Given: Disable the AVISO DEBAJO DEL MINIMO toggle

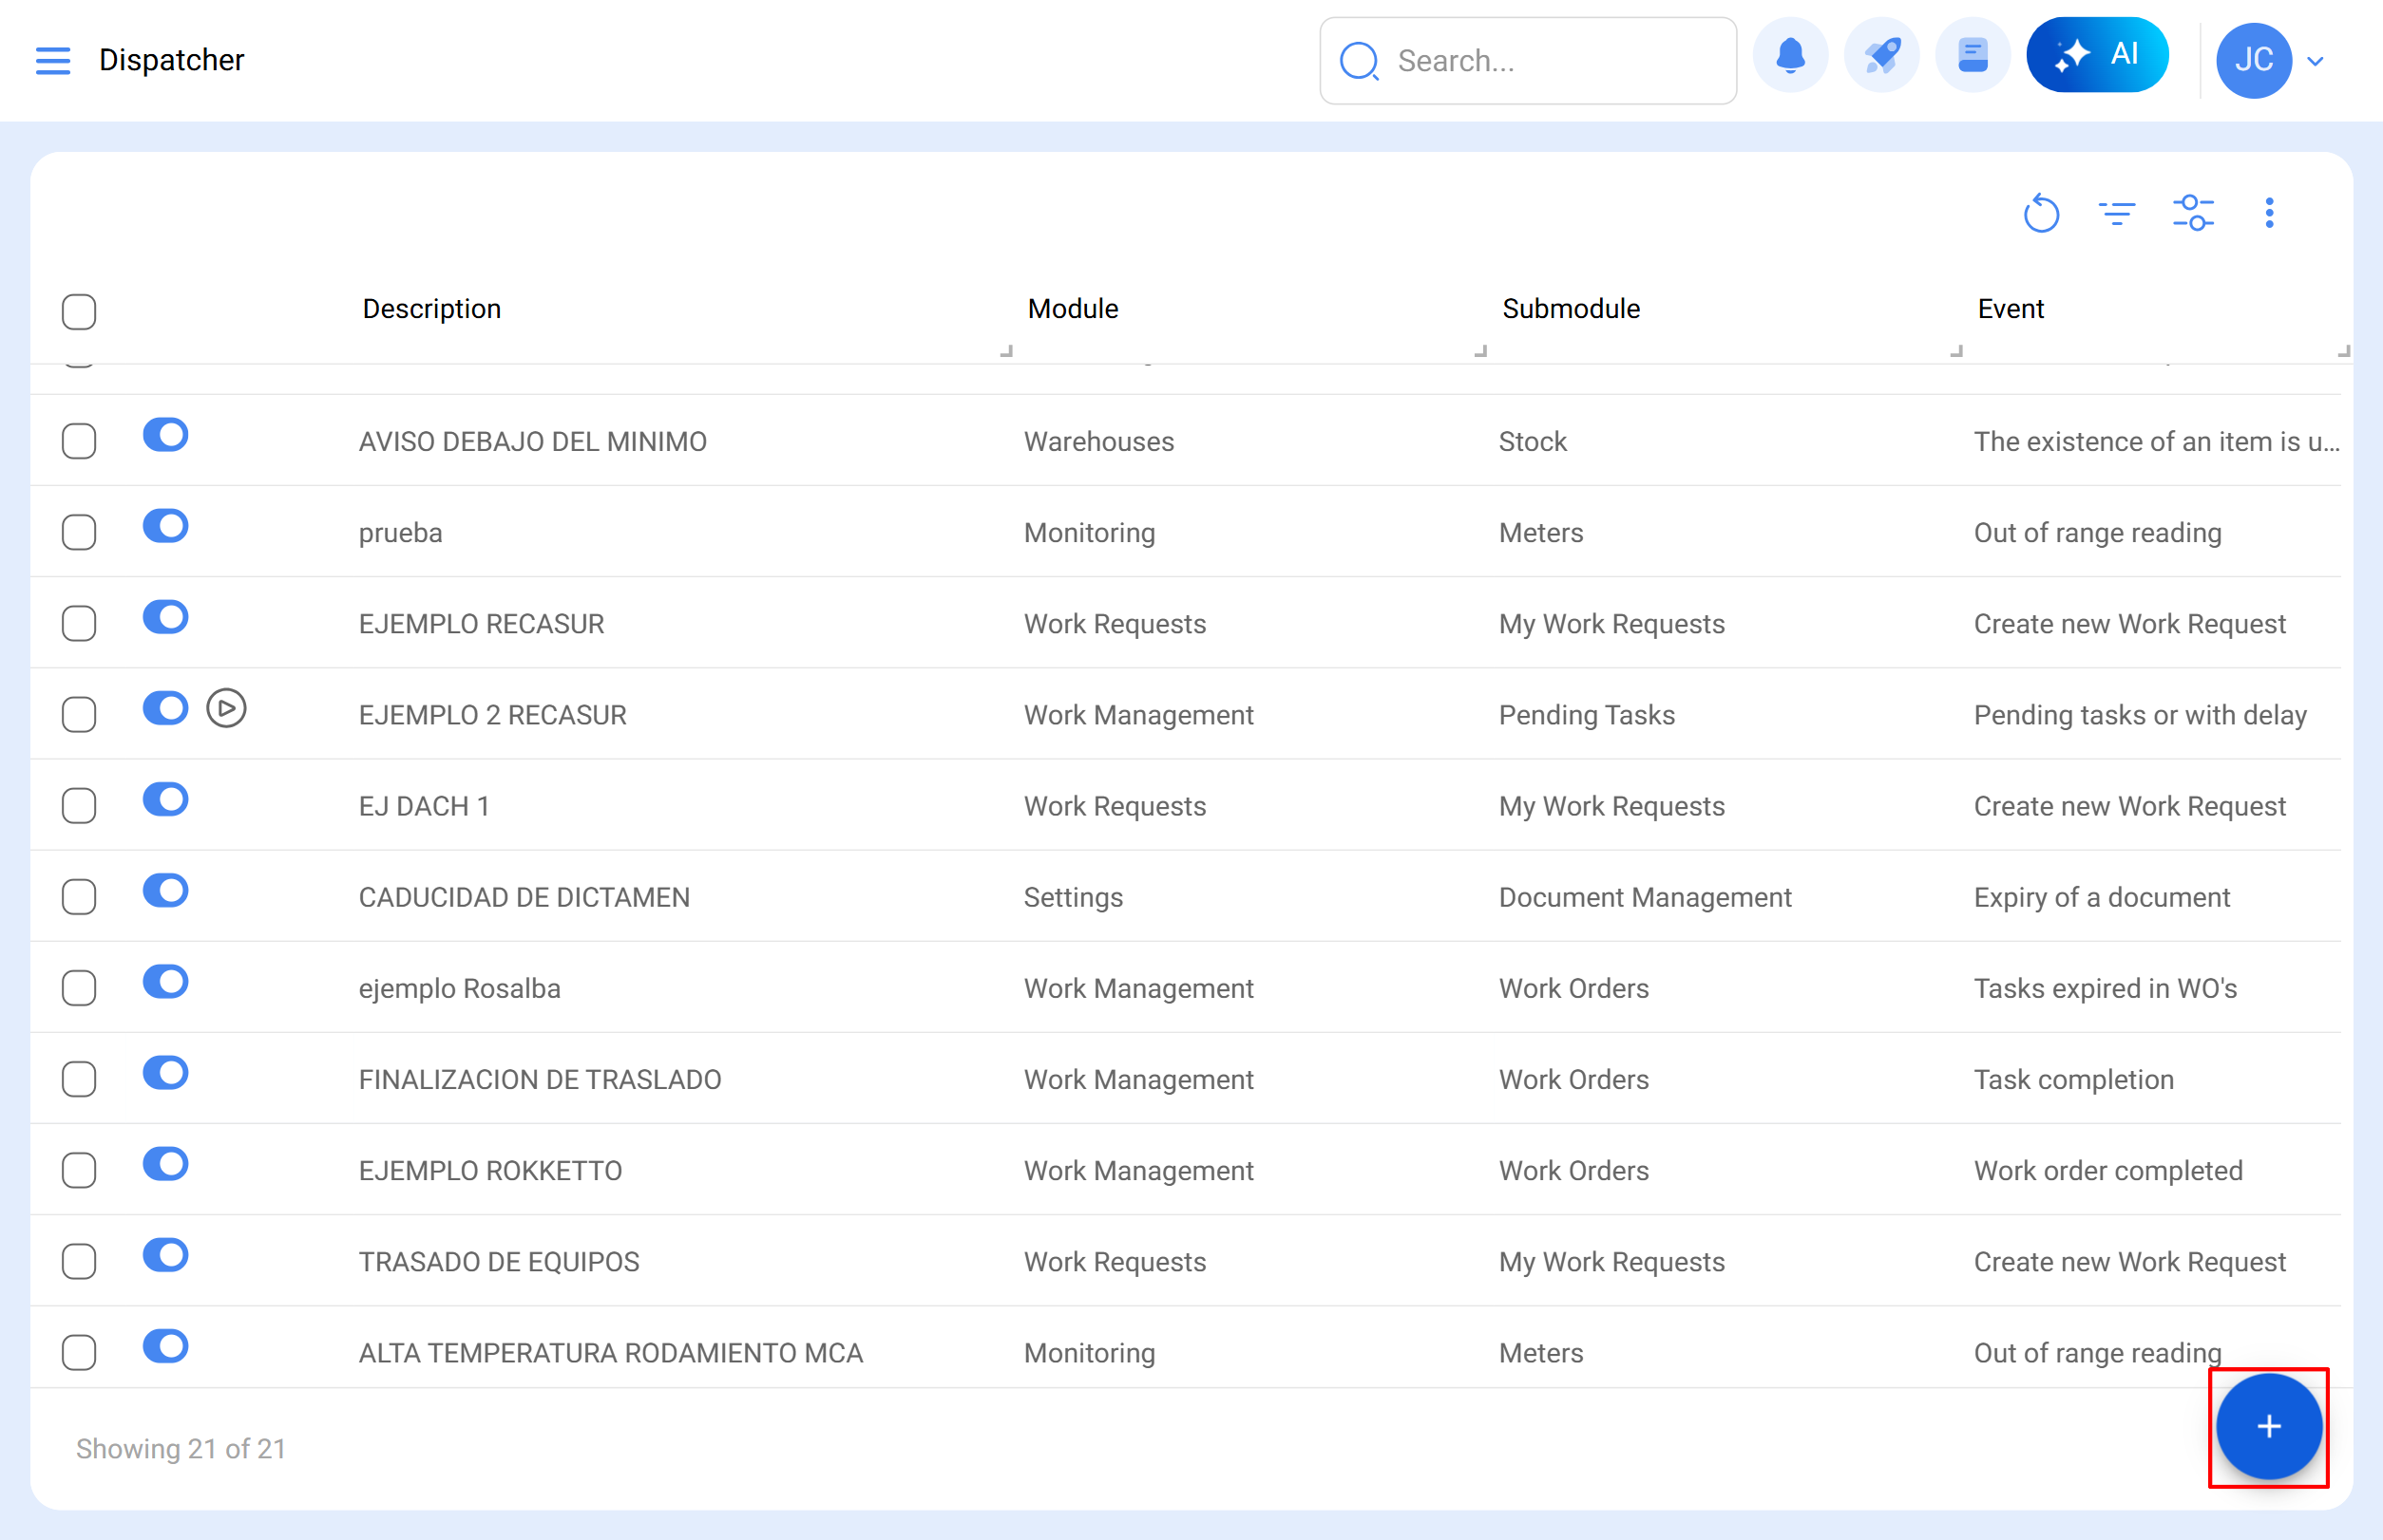Looking at the screenshot, I should [x=165, y=435].
